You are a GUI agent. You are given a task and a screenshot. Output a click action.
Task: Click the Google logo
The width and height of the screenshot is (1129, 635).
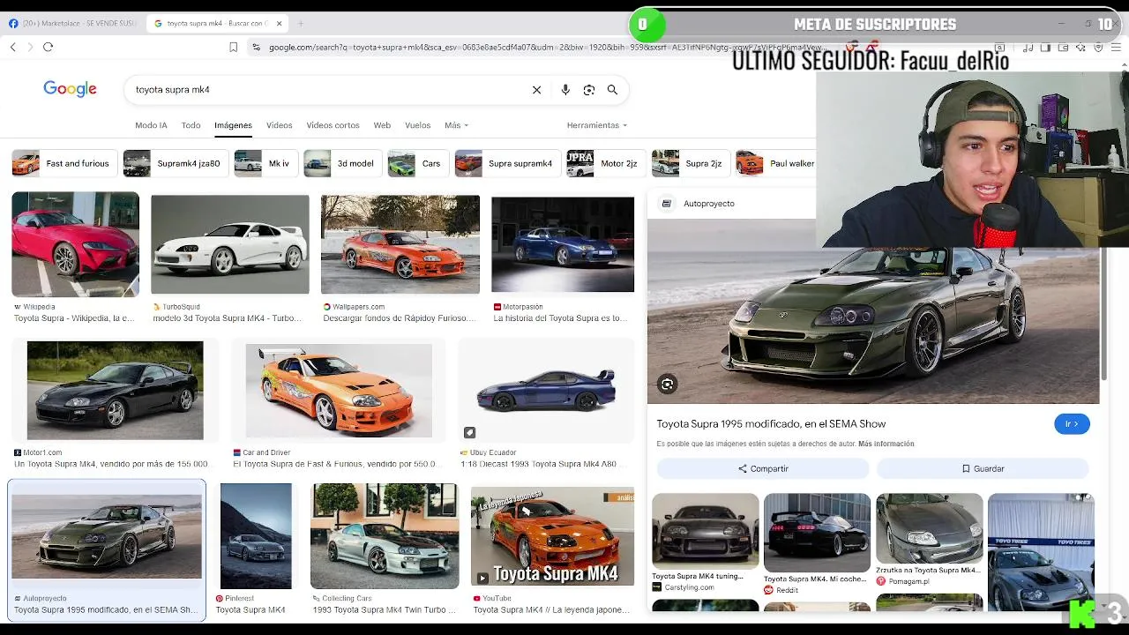(70, 89)
